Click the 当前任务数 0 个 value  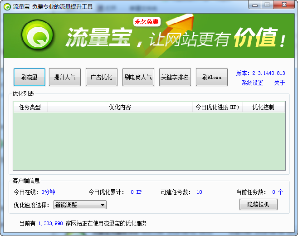(278, 192)
